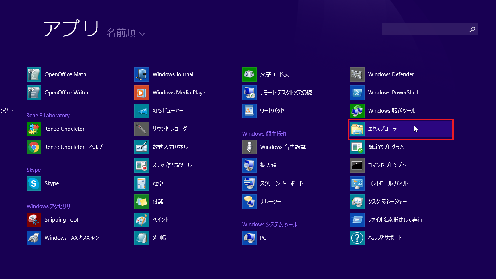Select Windows 簡単操作 group header
Image resolution: width=496 pixels, height=279 pixels.
[x=265, y=134]
